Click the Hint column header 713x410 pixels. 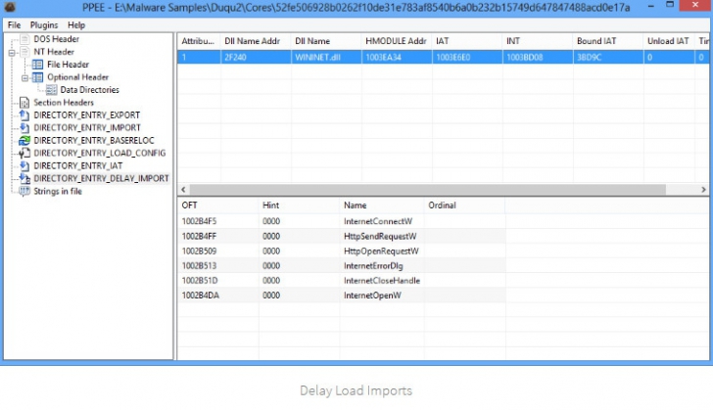click(299, 205)
